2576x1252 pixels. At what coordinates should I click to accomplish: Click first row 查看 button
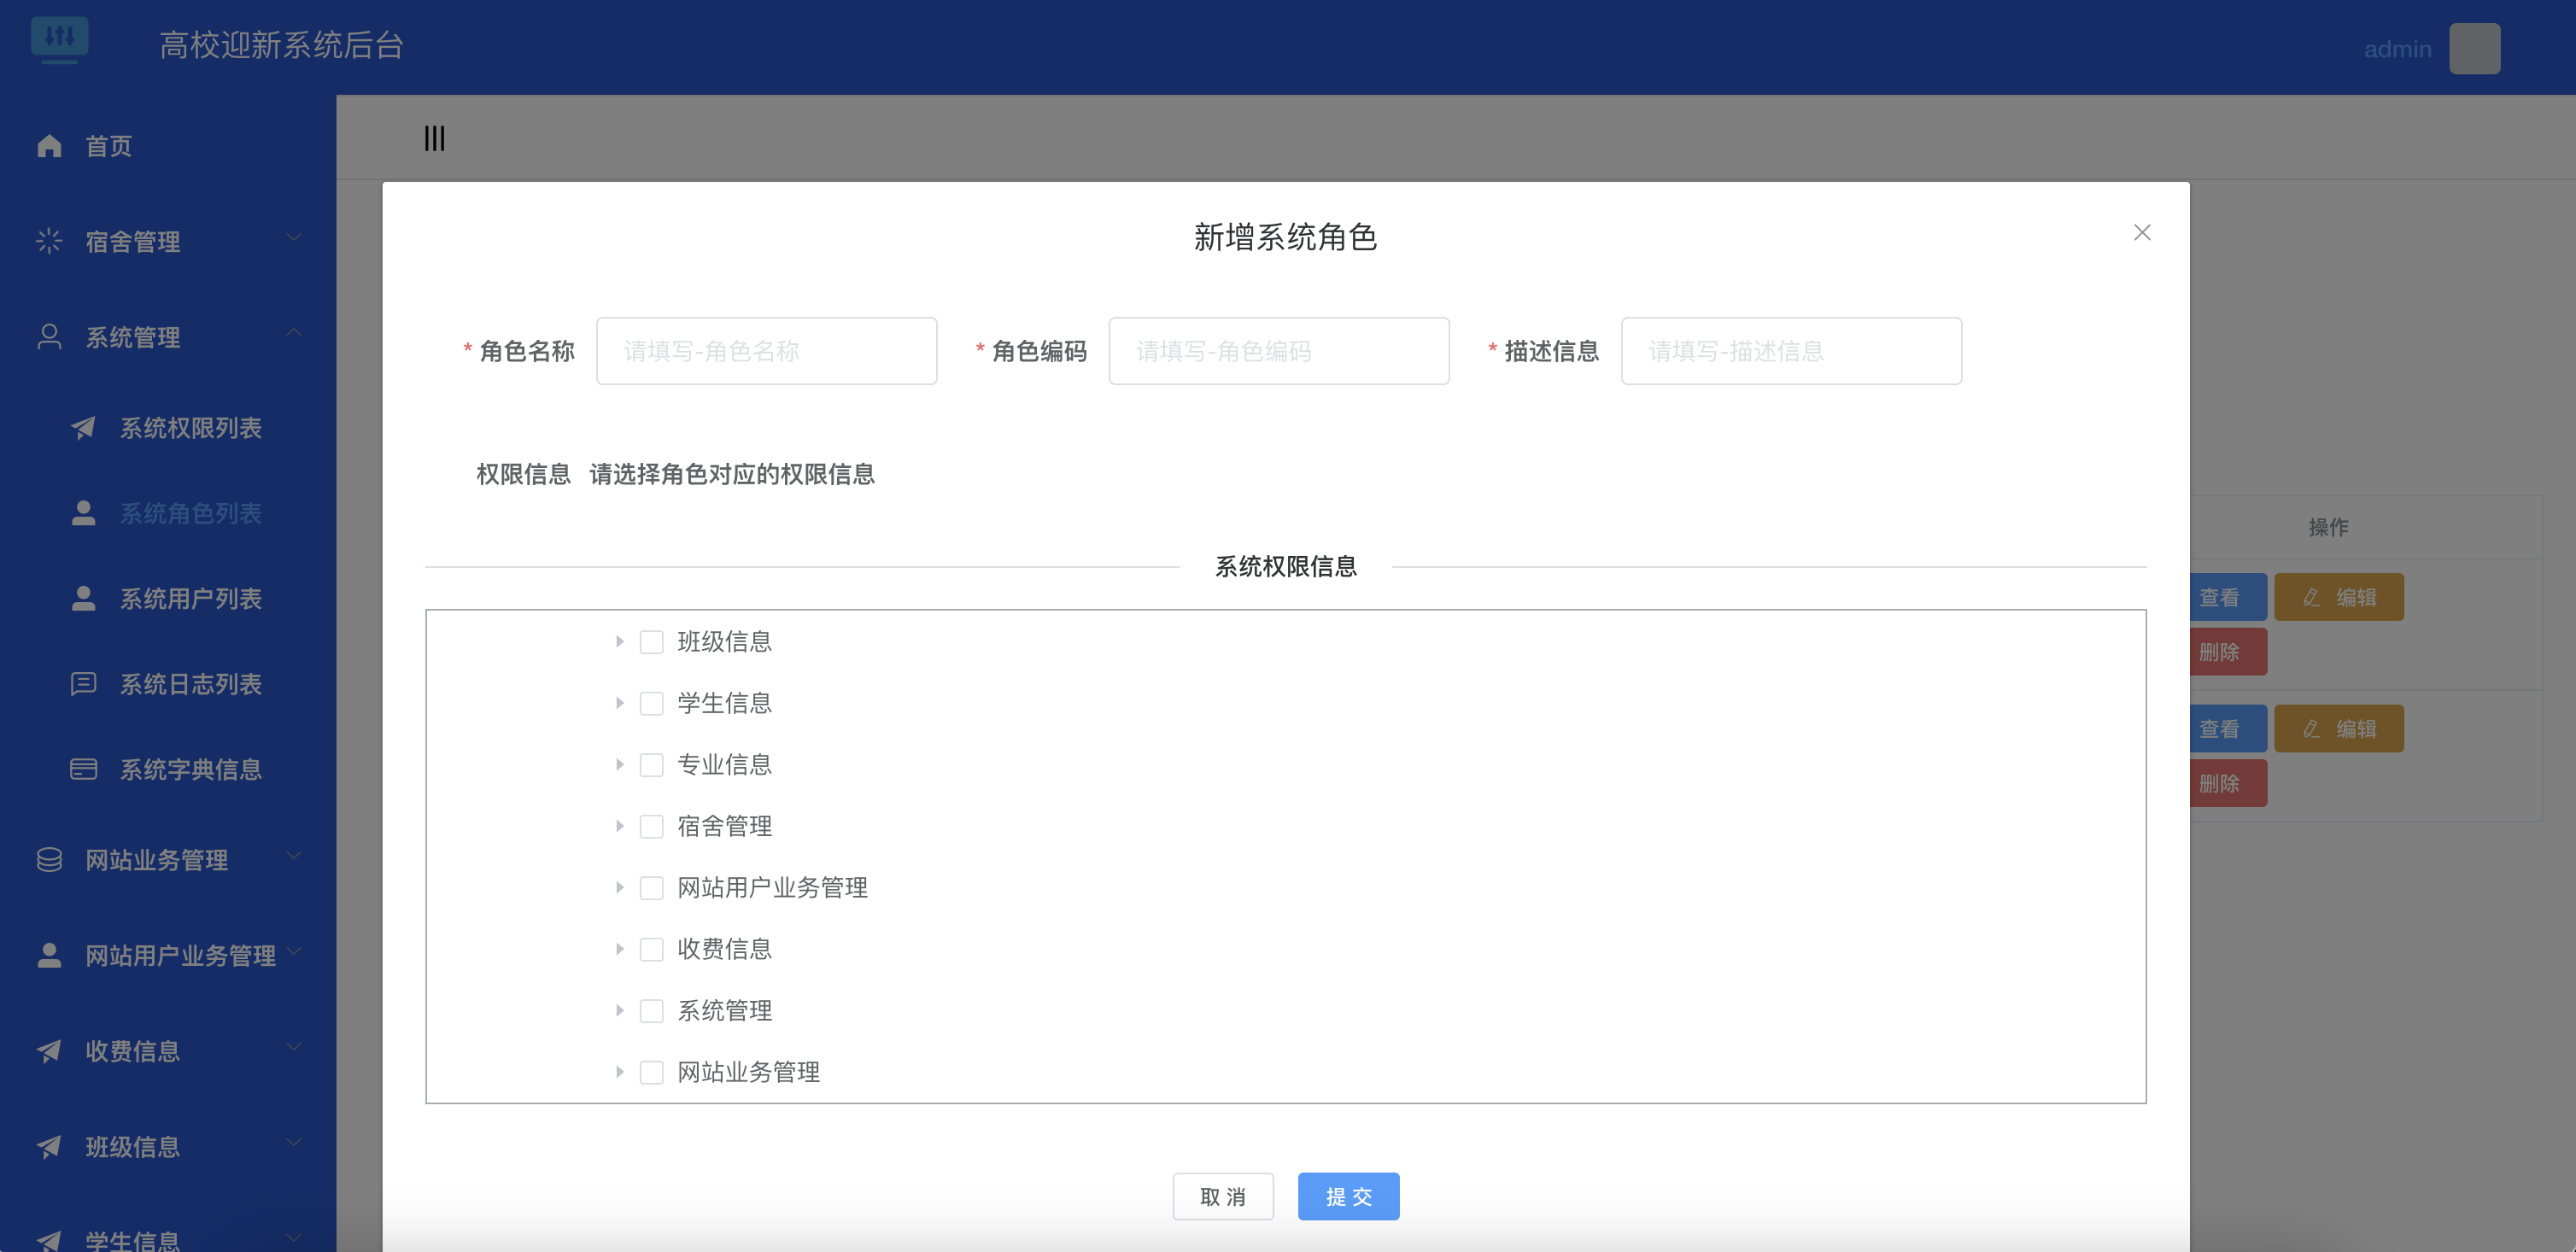pyautogui.click(x=2228, y=597)
